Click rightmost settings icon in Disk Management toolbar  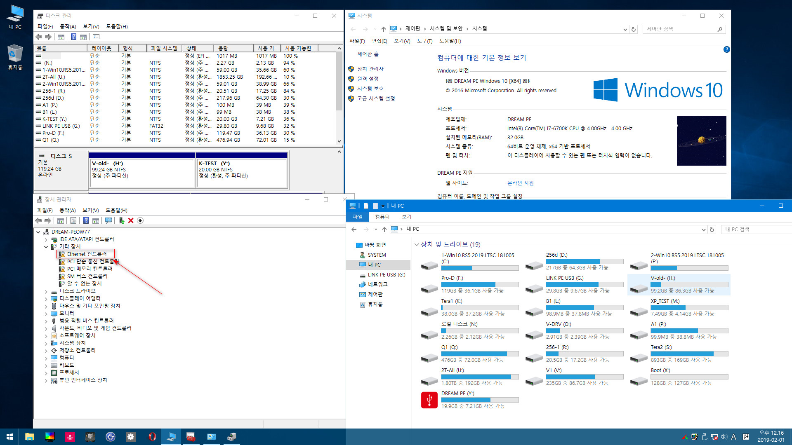pos(96,37)
